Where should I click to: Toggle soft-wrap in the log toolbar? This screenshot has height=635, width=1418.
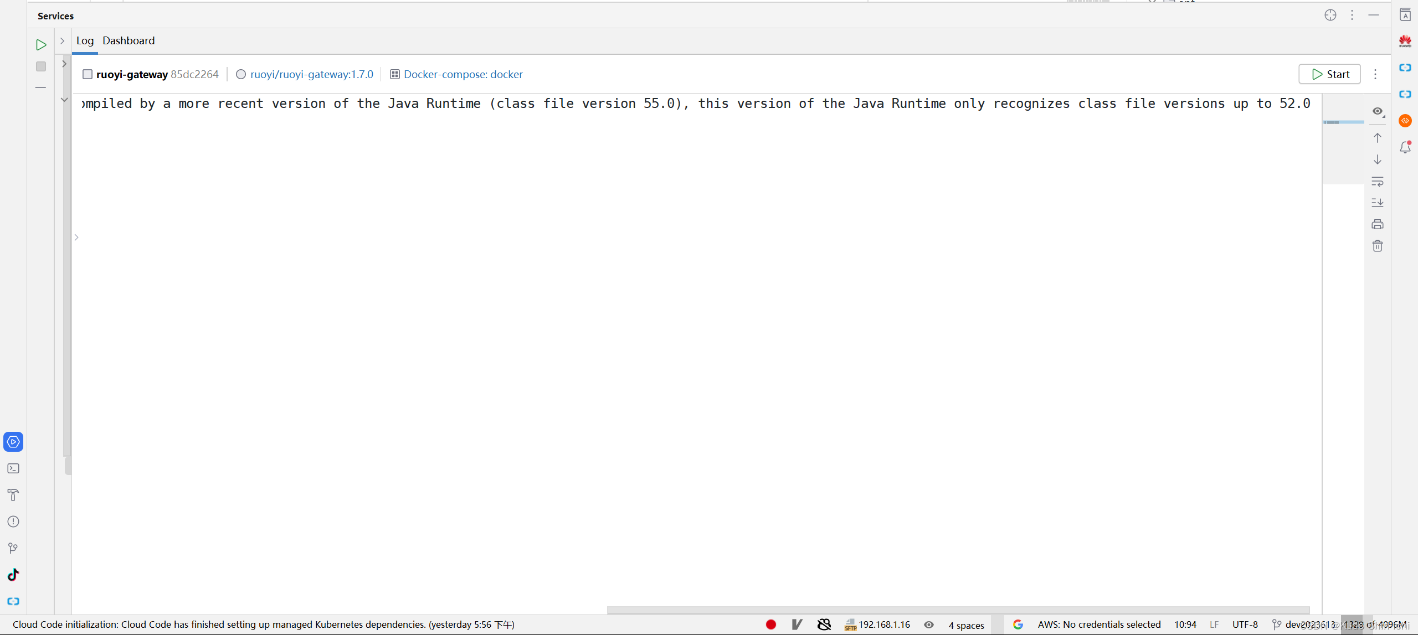(1378, 182)
